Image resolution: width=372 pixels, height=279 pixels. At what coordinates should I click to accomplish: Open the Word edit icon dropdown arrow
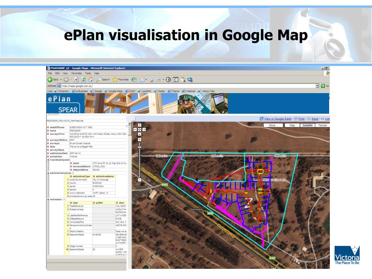[163, 80]
